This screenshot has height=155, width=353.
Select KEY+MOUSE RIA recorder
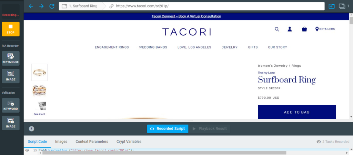[x=11, y=58]
